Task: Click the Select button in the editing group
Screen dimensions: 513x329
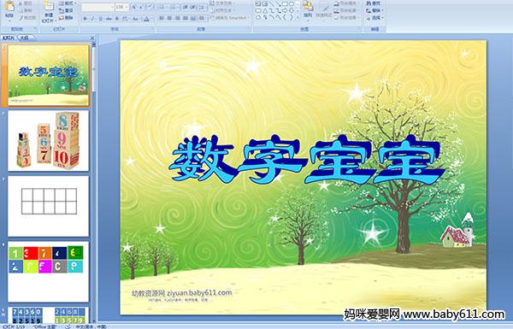Action: click(x=374, y=18)
